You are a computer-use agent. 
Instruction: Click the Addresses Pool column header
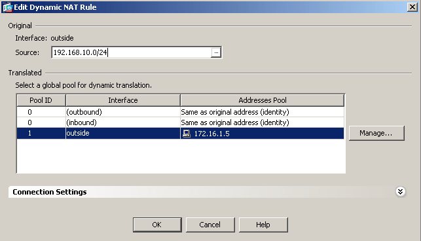coord(263,100)
